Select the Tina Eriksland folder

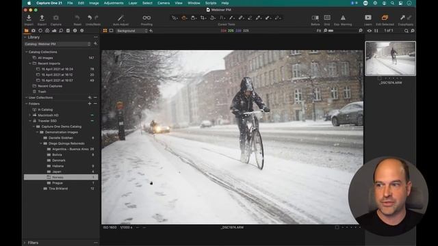(x=58, y=189)
